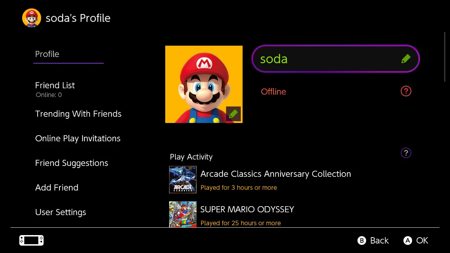View Friend Suggestions
The width and height of the screenshot is (450, 253).
[x=71, y=163]
